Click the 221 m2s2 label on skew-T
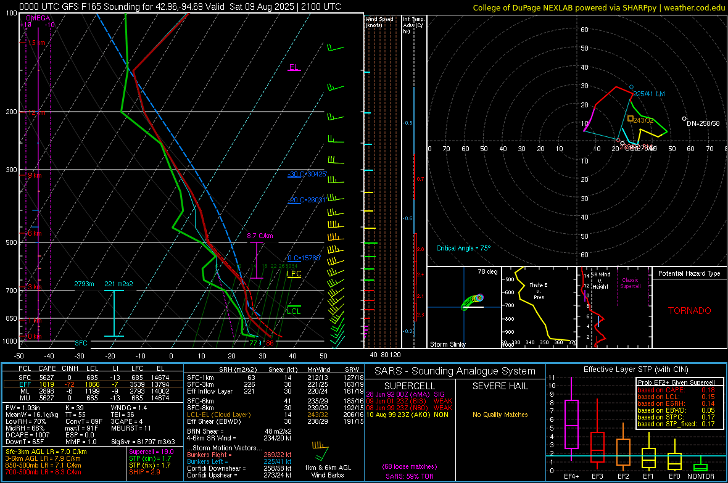The image size is (728, 483). 118,284
